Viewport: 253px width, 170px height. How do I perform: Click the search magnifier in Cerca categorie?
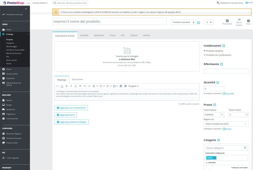point(245,148)
